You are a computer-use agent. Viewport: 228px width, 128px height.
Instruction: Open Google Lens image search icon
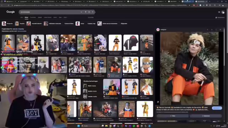coord(89,12)
